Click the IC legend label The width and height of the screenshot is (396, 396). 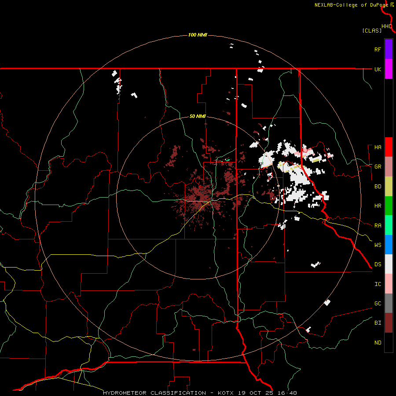378,284
